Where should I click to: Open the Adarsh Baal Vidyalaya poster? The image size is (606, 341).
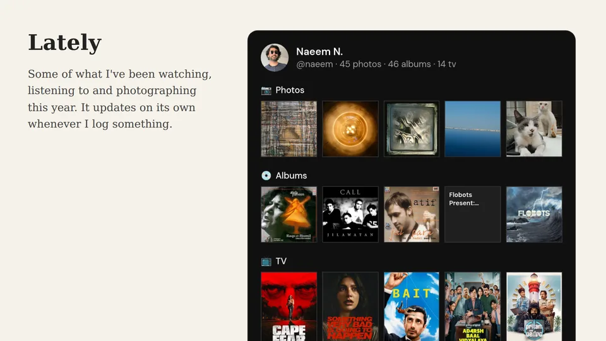pos(473,307)
